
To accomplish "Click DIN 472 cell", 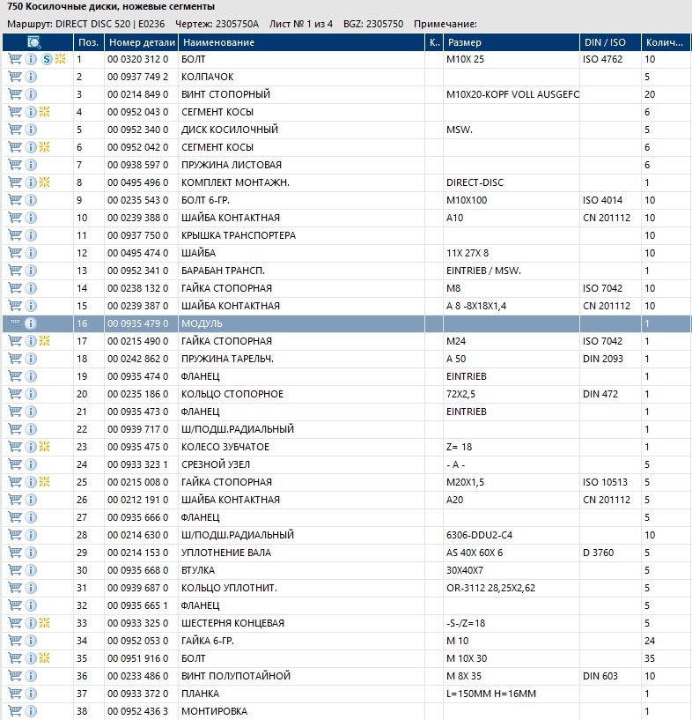I will tap(600, 394).
